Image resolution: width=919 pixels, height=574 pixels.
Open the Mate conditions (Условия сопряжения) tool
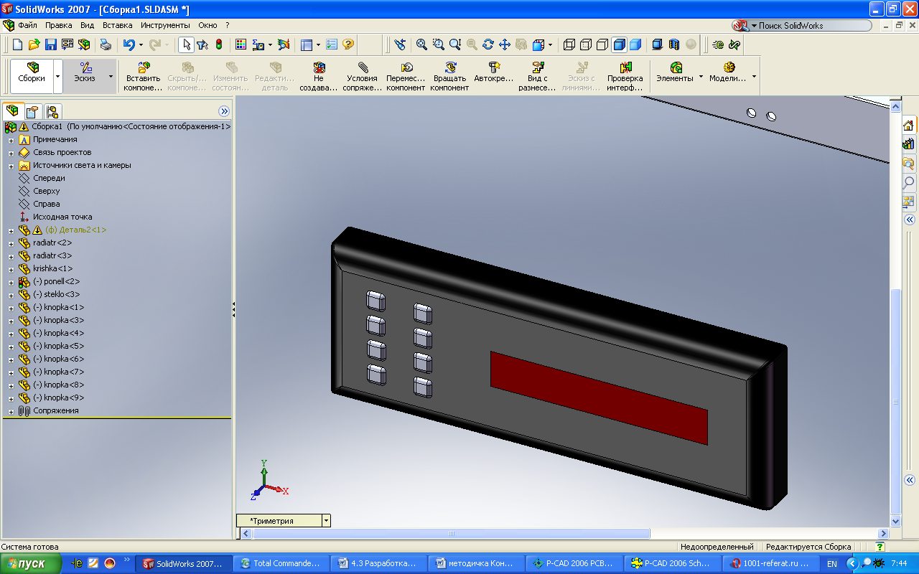click(361, 76)
